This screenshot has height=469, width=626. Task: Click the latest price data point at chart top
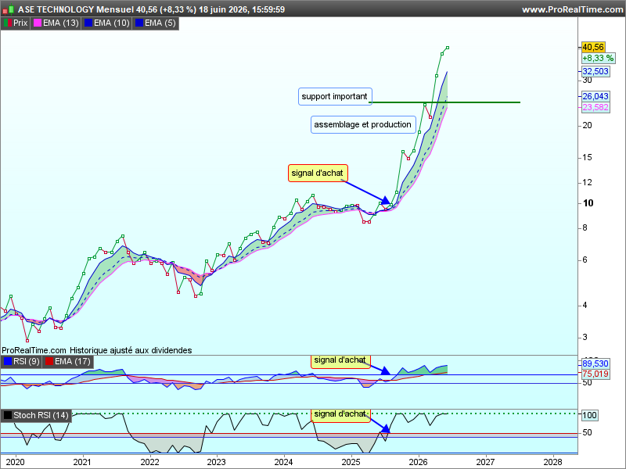tap(448, 48)
